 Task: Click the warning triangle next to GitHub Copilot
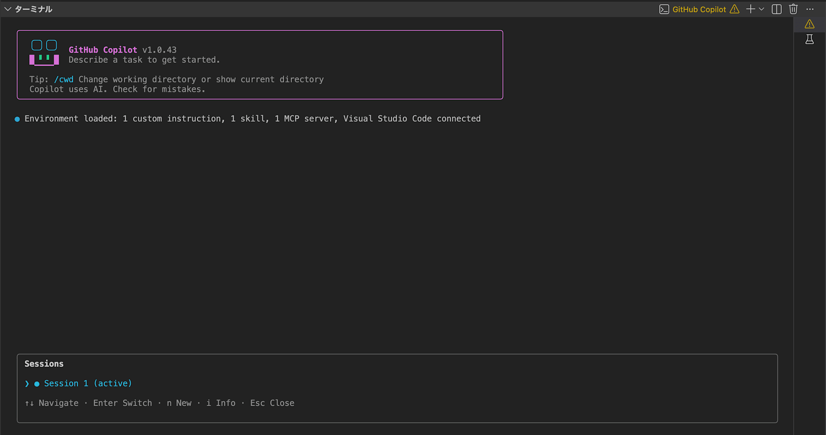[734, 9]
